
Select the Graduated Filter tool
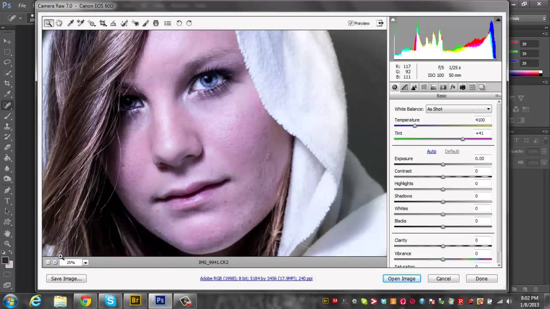[156, 23]
